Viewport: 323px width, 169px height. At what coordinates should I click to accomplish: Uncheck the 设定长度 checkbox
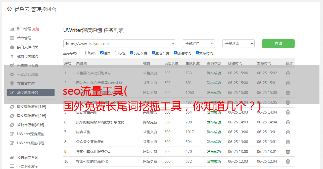(x=131, y=53)
